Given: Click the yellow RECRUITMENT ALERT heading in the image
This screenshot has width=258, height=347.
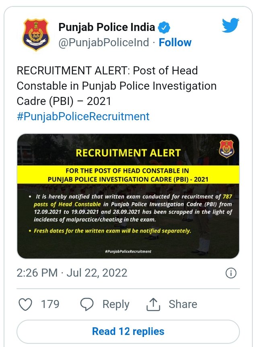Looking at the screenshot, I should [x=128, y=153].
